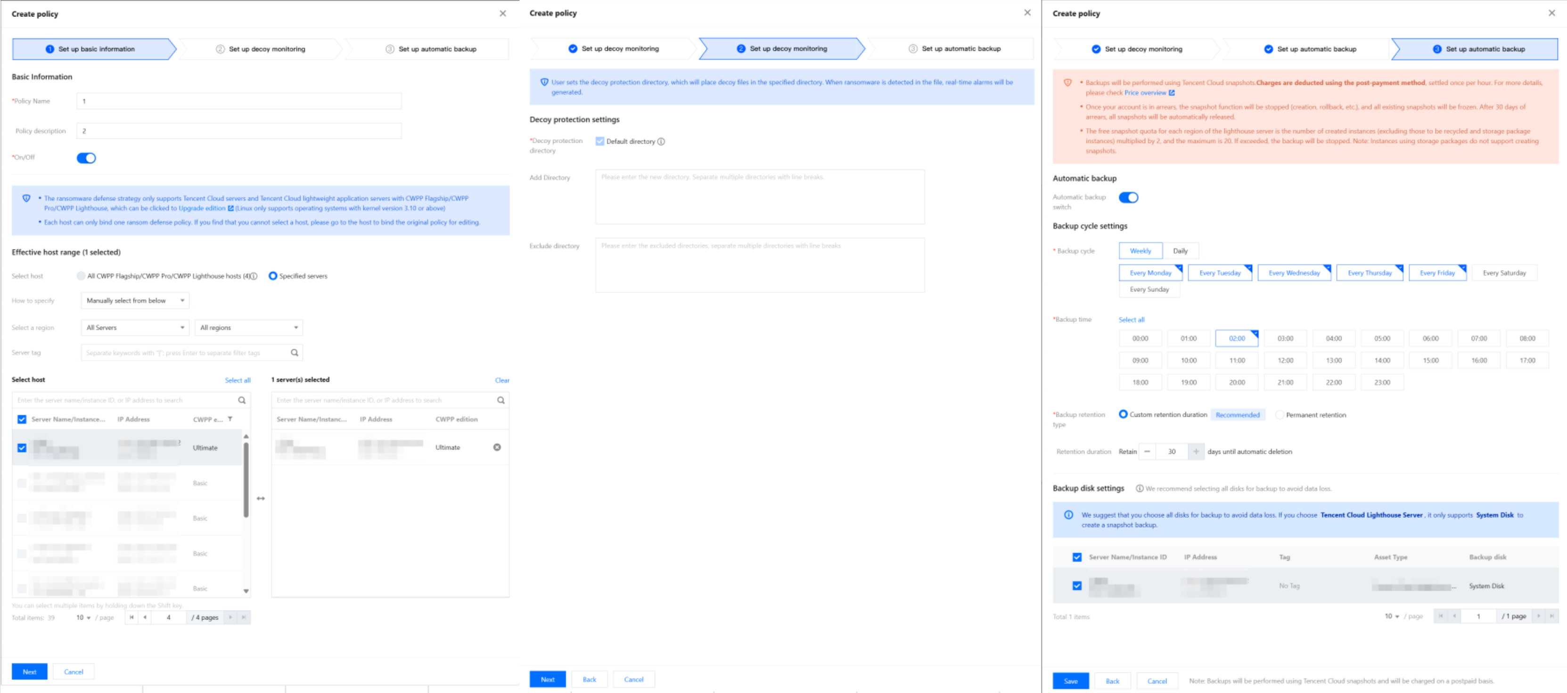The image size is (1567, 693).
Task: Click the host list vertical scrollbar
Action: [x=246, y=480]
